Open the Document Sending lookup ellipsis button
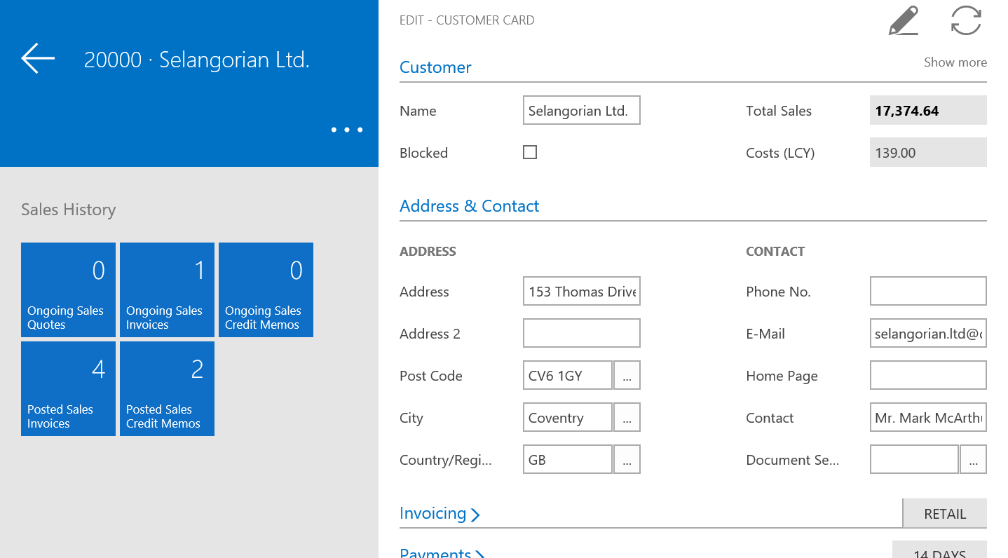1008x558 pixels. coord(973,460)
